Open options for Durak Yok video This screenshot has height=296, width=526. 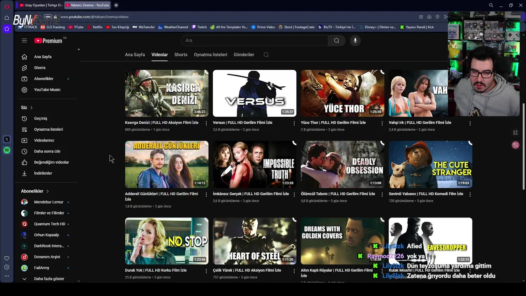coord(206,271)
